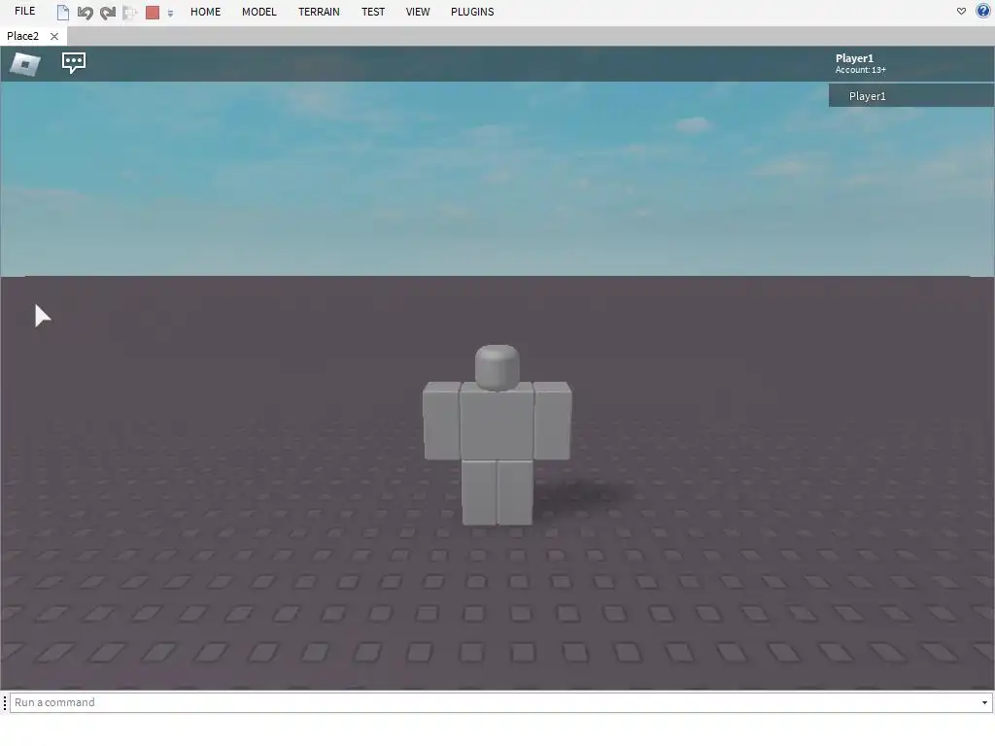Select the VIEW ribbon tab
Screen dimensions: 995x746
418,12
